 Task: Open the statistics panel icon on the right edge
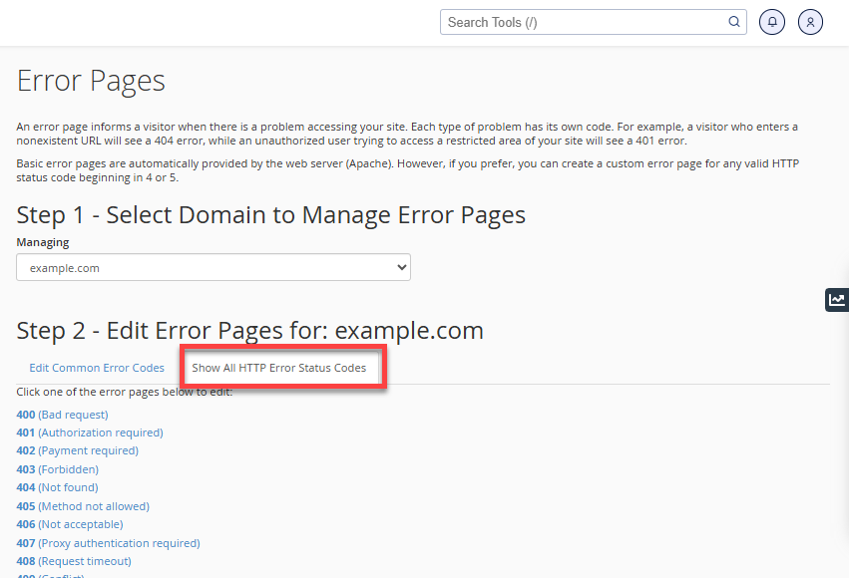pyautogui.click(x=836, y=299)
